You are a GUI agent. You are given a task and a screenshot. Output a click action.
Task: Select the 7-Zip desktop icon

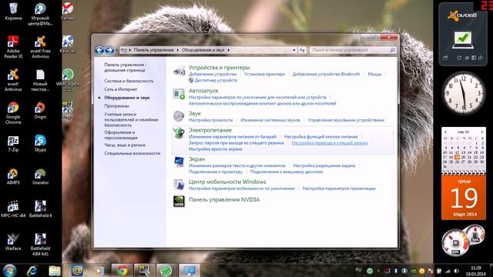[x=13, y=144]
